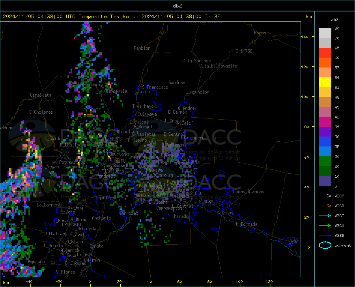The image size is (355, 287).
Task: Select the magenta 42 dBZ color swatch
Action: (325, 122)
